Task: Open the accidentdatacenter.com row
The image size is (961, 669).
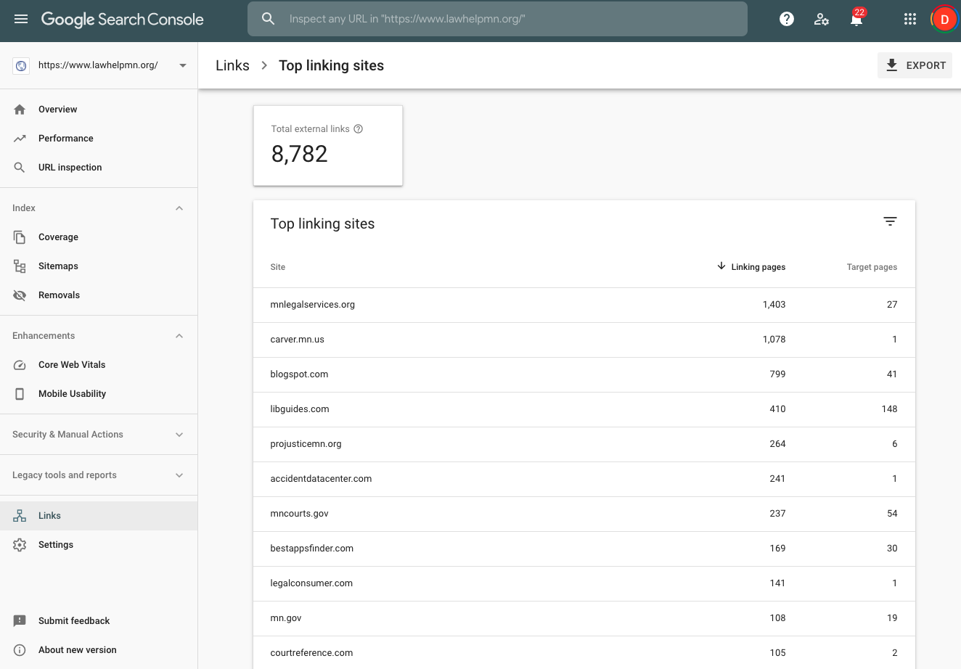Action: click(x=584, y=479)
